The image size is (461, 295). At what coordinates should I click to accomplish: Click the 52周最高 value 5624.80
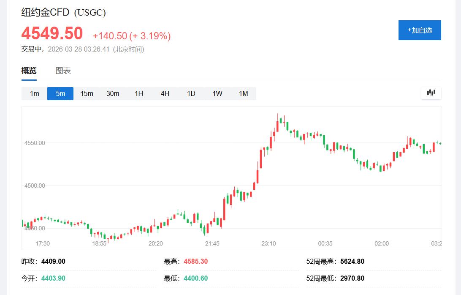click(x=353, y=261)
